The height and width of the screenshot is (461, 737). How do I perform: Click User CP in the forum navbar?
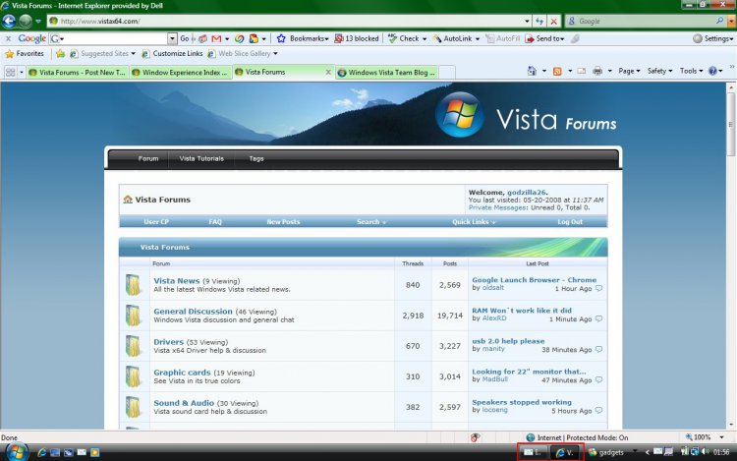point(156,222)
